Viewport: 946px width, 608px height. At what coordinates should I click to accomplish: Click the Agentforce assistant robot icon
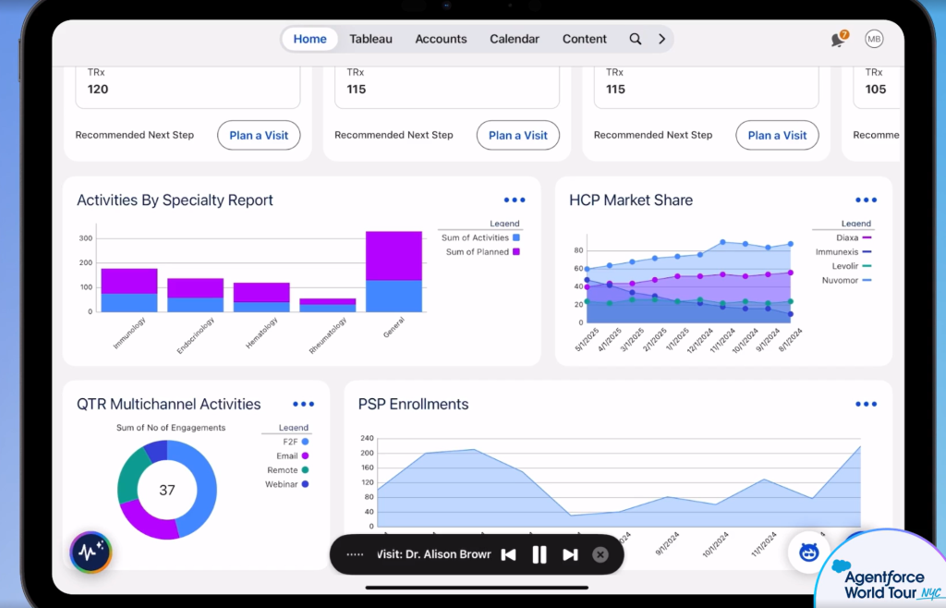pyautogui.click(x=808, y=552)
